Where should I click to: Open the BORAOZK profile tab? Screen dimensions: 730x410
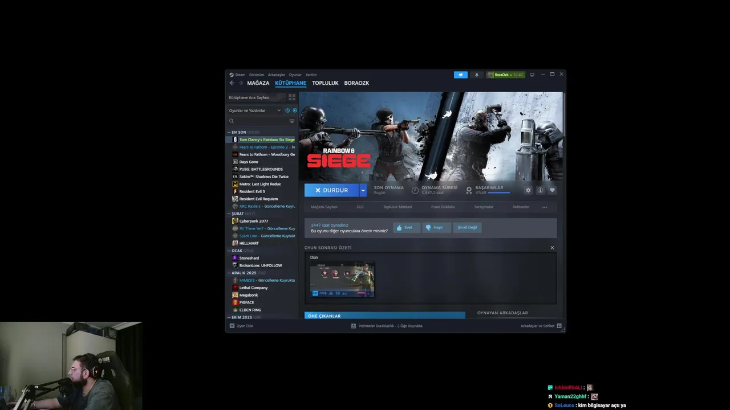coord(356,83)
